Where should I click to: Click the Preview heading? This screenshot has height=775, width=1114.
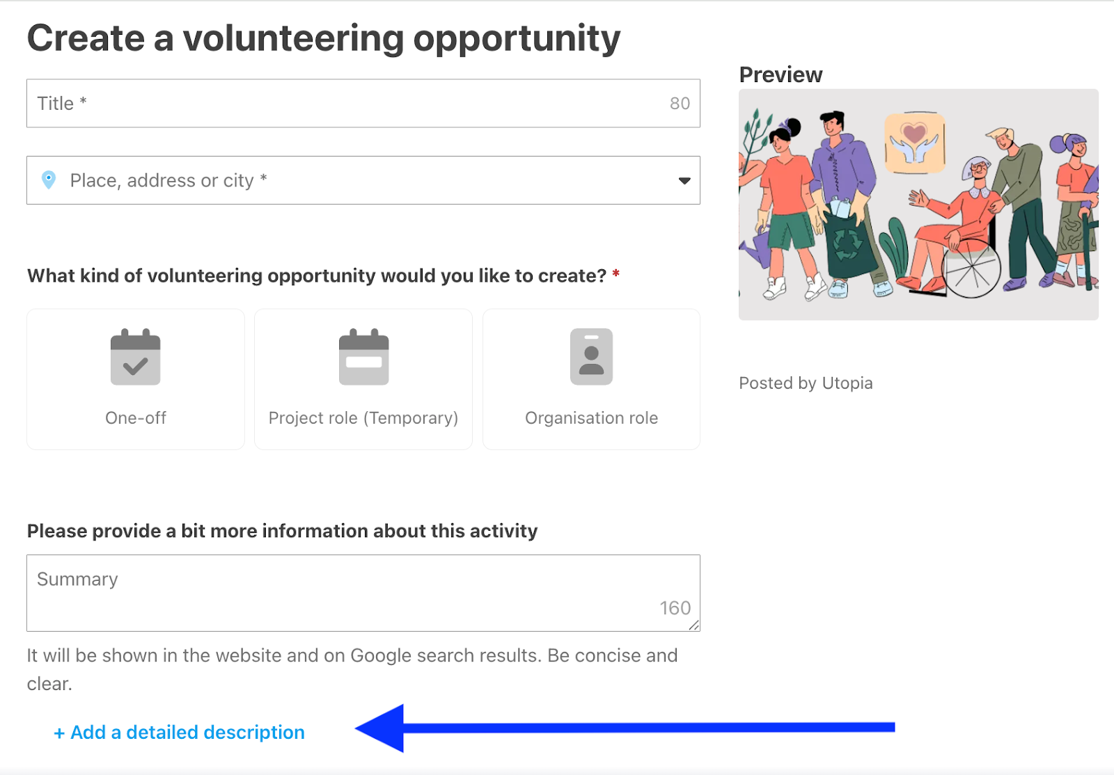point(780,74)
